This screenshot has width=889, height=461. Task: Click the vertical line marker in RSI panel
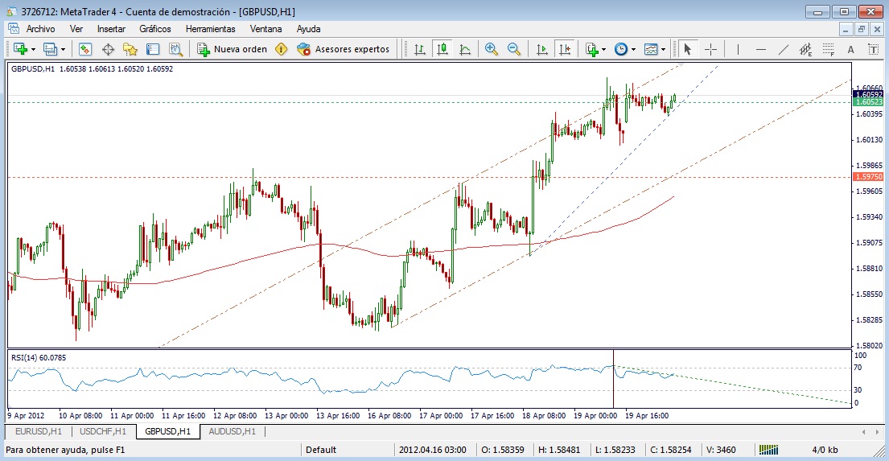[x=614, y=378]
